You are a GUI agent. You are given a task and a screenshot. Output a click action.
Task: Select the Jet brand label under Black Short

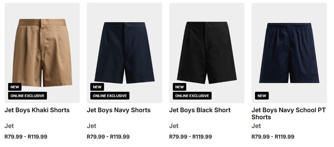tap(174, 126)
